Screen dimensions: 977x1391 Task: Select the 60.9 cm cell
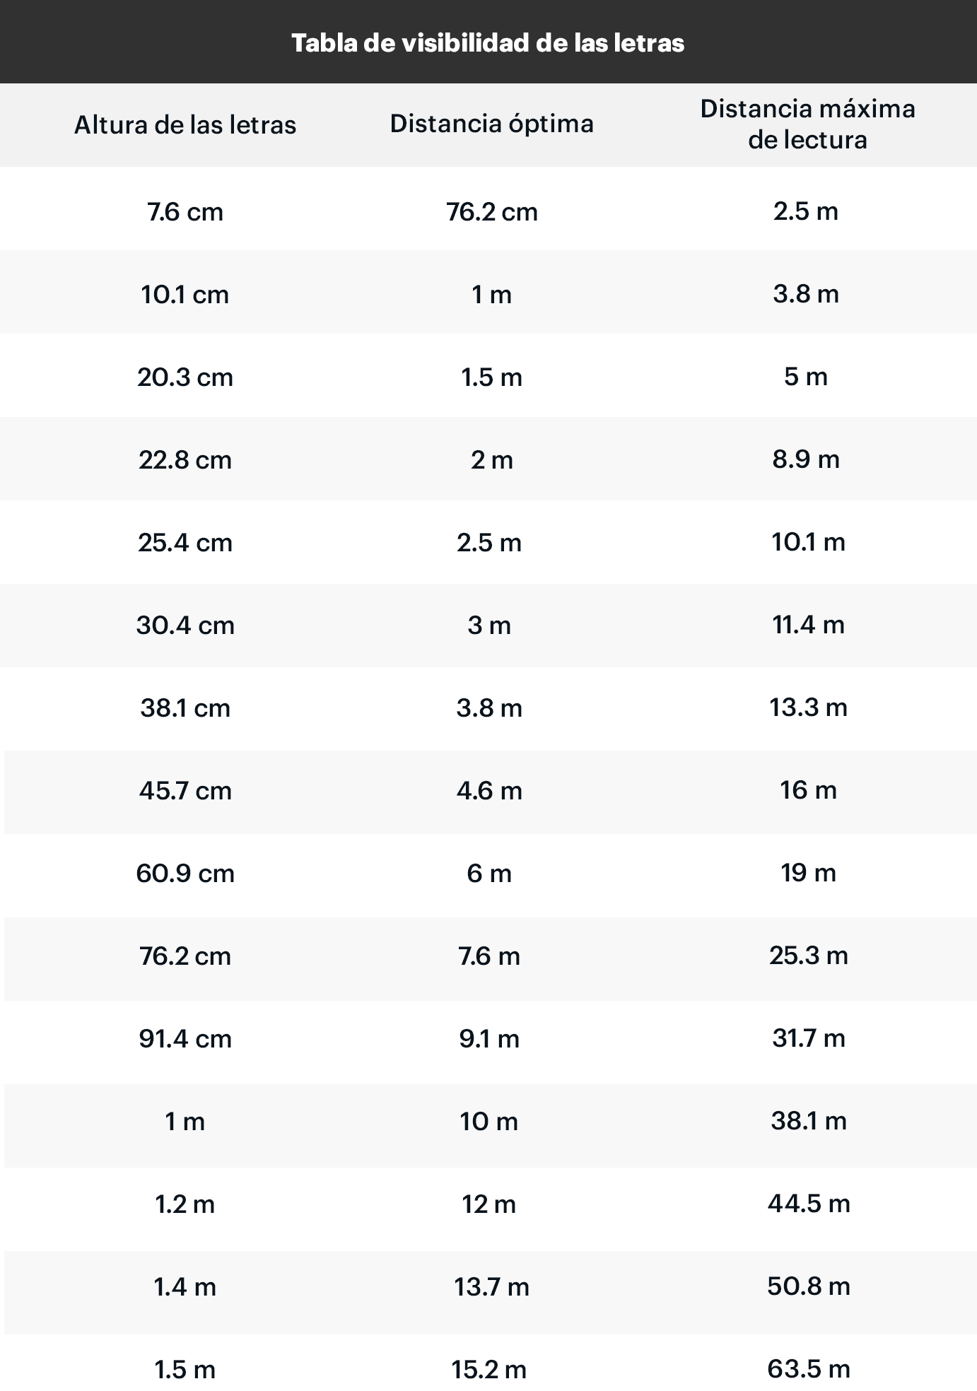185,874
